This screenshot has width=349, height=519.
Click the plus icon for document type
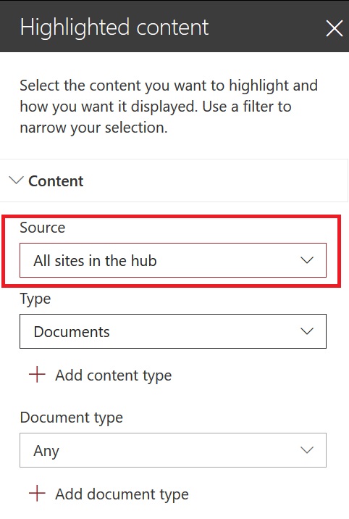37,493
